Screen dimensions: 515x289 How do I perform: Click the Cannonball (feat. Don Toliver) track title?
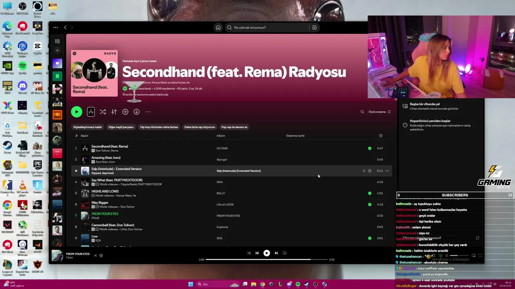click(113, 225)
